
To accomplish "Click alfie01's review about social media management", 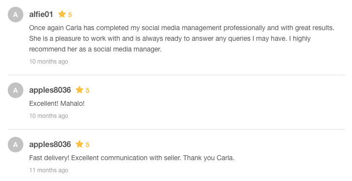I will click(182, 38).
